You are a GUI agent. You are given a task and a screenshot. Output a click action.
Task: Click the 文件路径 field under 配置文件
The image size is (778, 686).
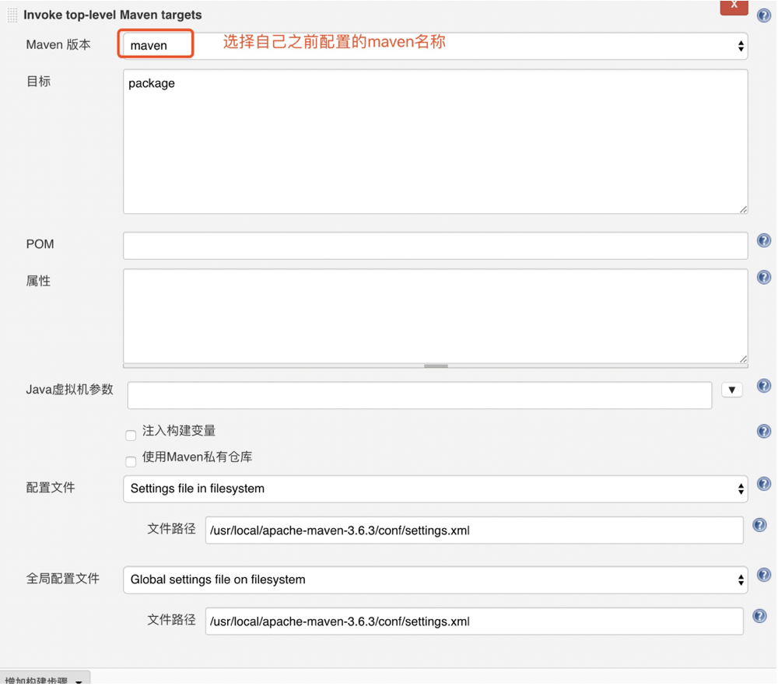pos(475,531)
